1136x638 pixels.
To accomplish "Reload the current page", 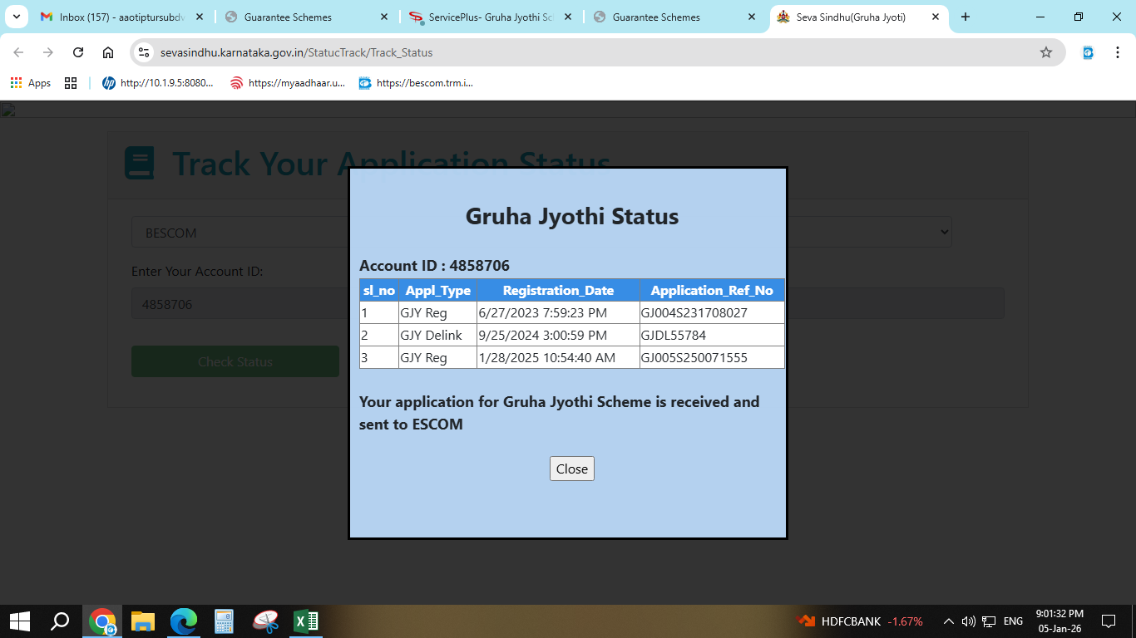I will tap(78, 52).
